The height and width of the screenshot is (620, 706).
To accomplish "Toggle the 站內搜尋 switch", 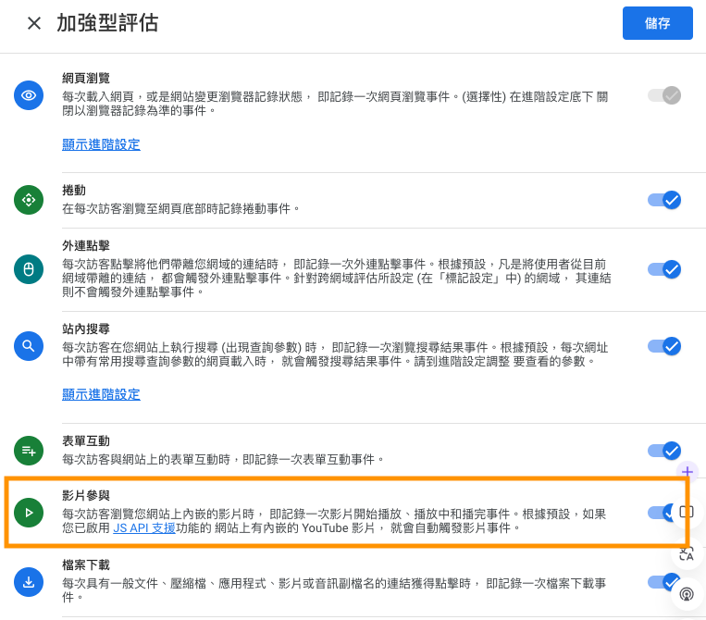I will (664, 346).
